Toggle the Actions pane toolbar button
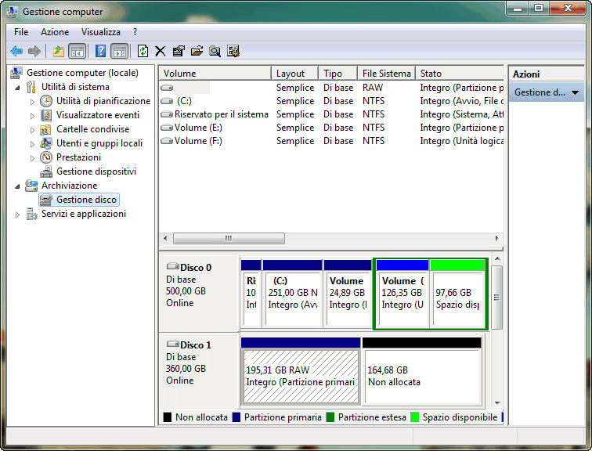The width and height of the screenshot is (592, 451). point(119,51)
